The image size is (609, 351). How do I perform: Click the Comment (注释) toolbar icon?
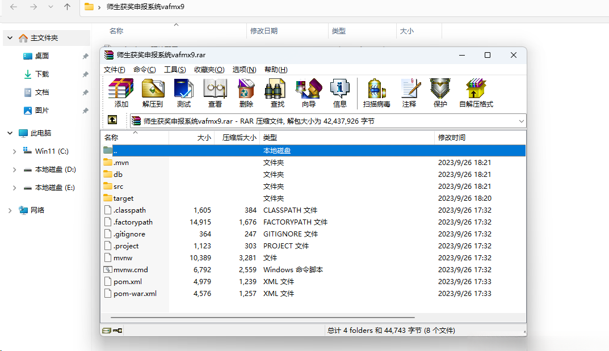click(409, 92)
